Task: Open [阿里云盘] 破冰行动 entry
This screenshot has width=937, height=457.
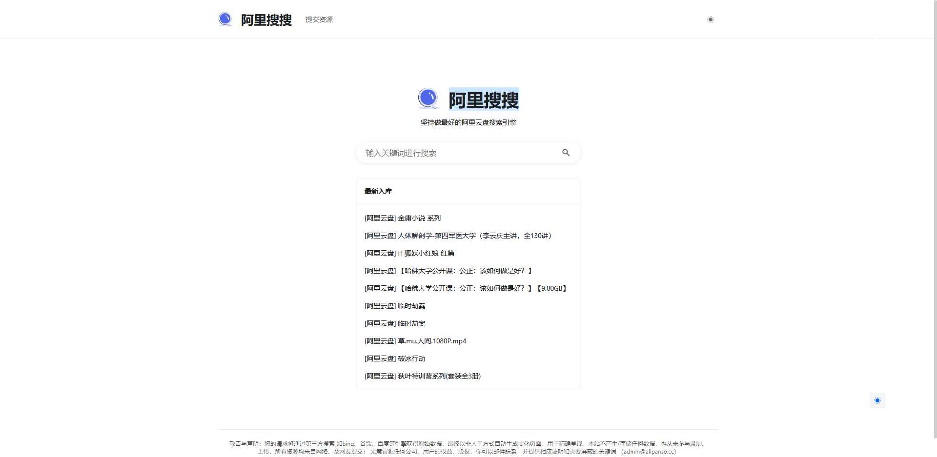Action: 395,358
